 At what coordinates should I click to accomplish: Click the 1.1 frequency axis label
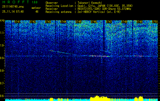point(2,33)
